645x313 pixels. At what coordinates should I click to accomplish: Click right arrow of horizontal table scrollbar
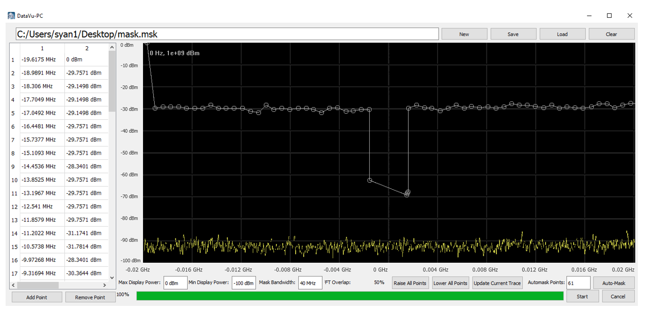coord(112,285)
